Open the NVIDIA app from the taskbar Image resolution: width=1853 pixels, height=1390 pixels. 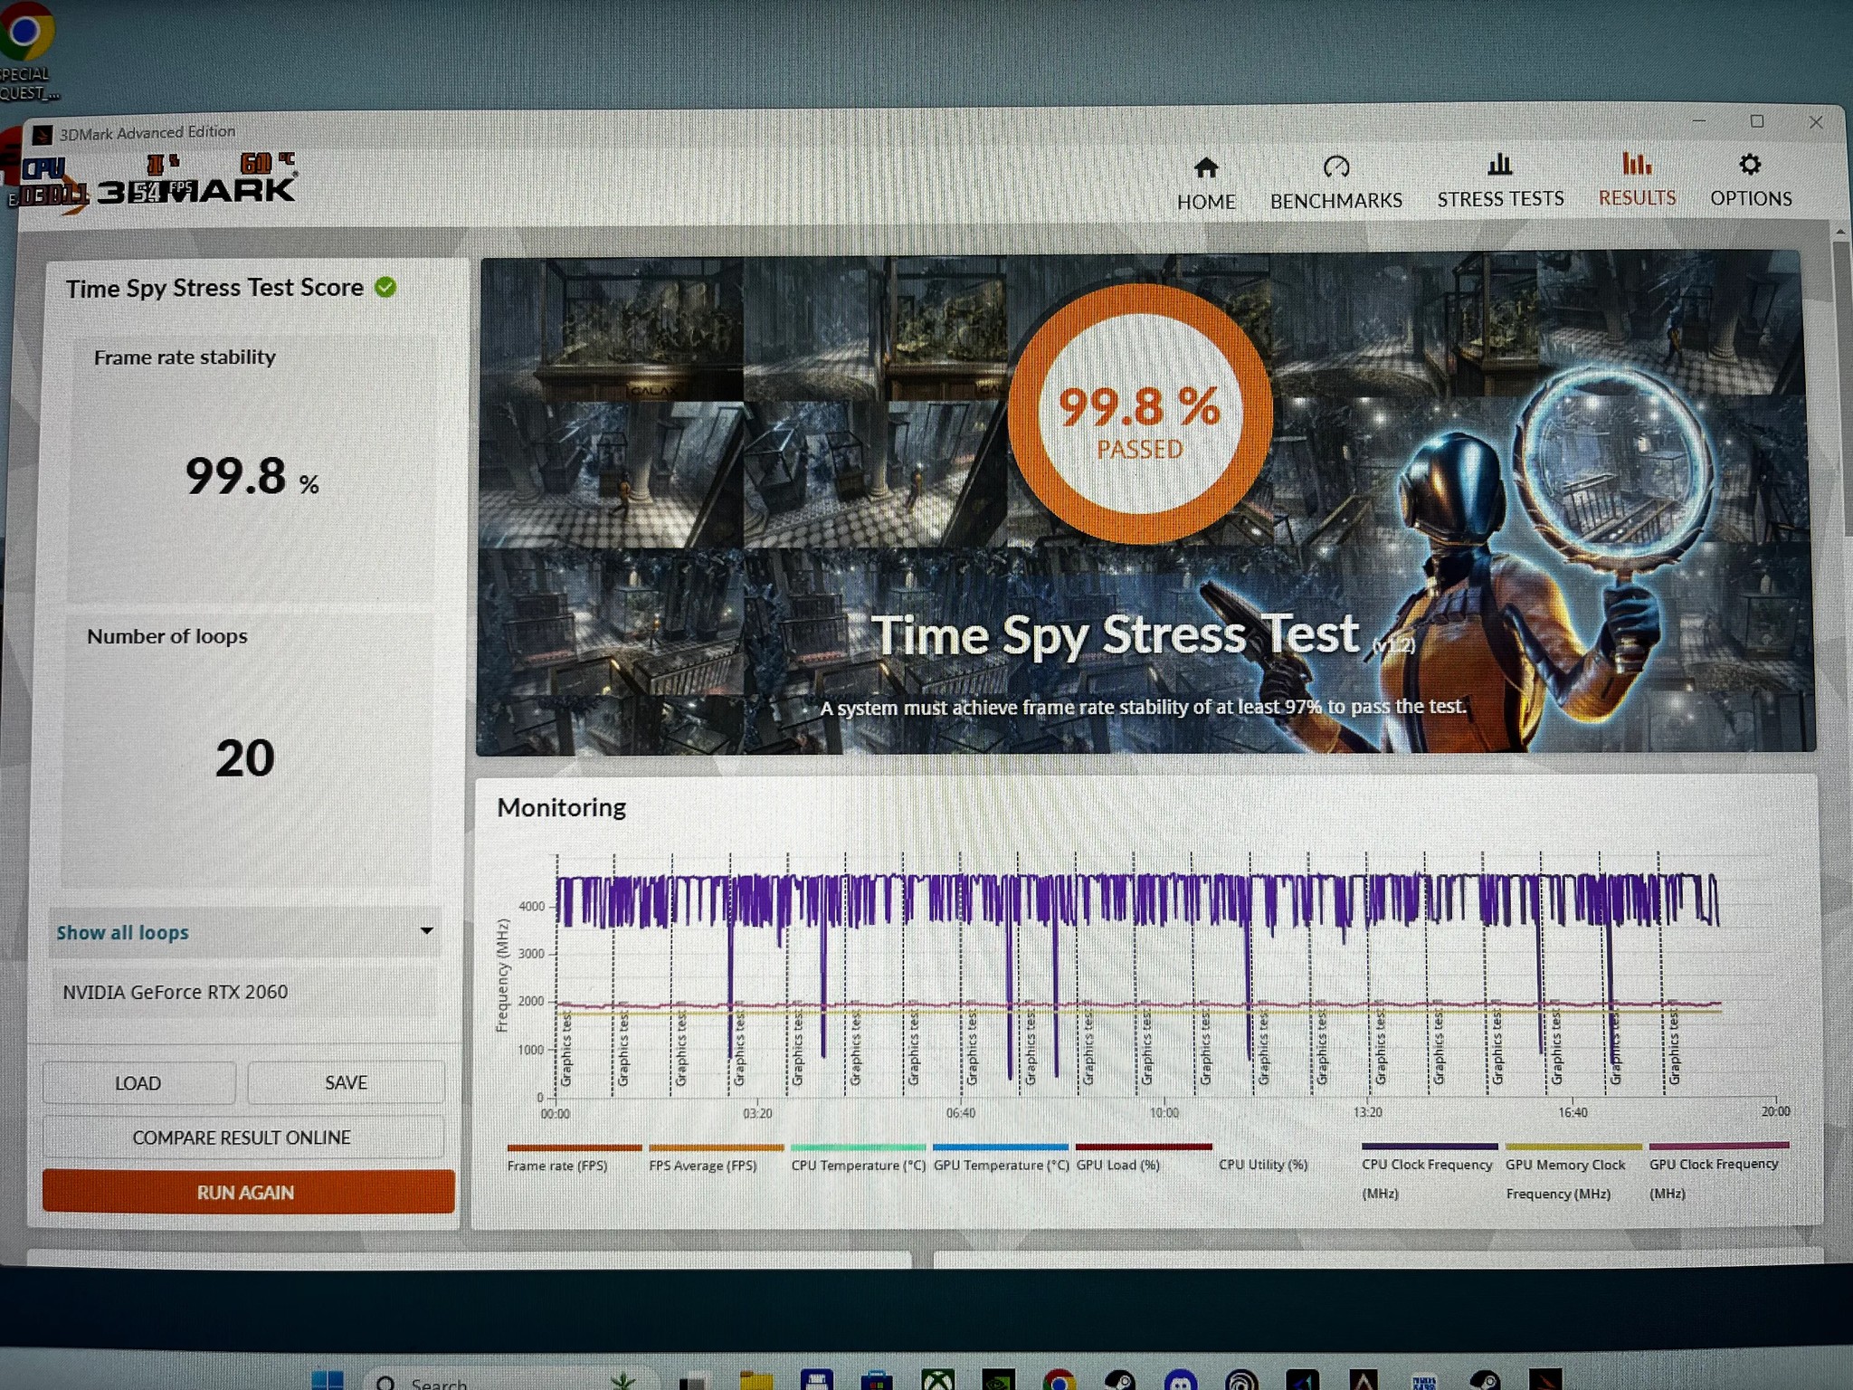998,1379
